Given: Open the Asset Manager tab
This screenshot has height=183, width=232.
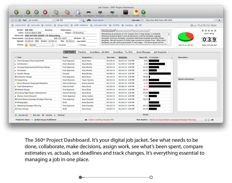Looking at the screenshot, I should pyautogui.click(x=144, y=52).
